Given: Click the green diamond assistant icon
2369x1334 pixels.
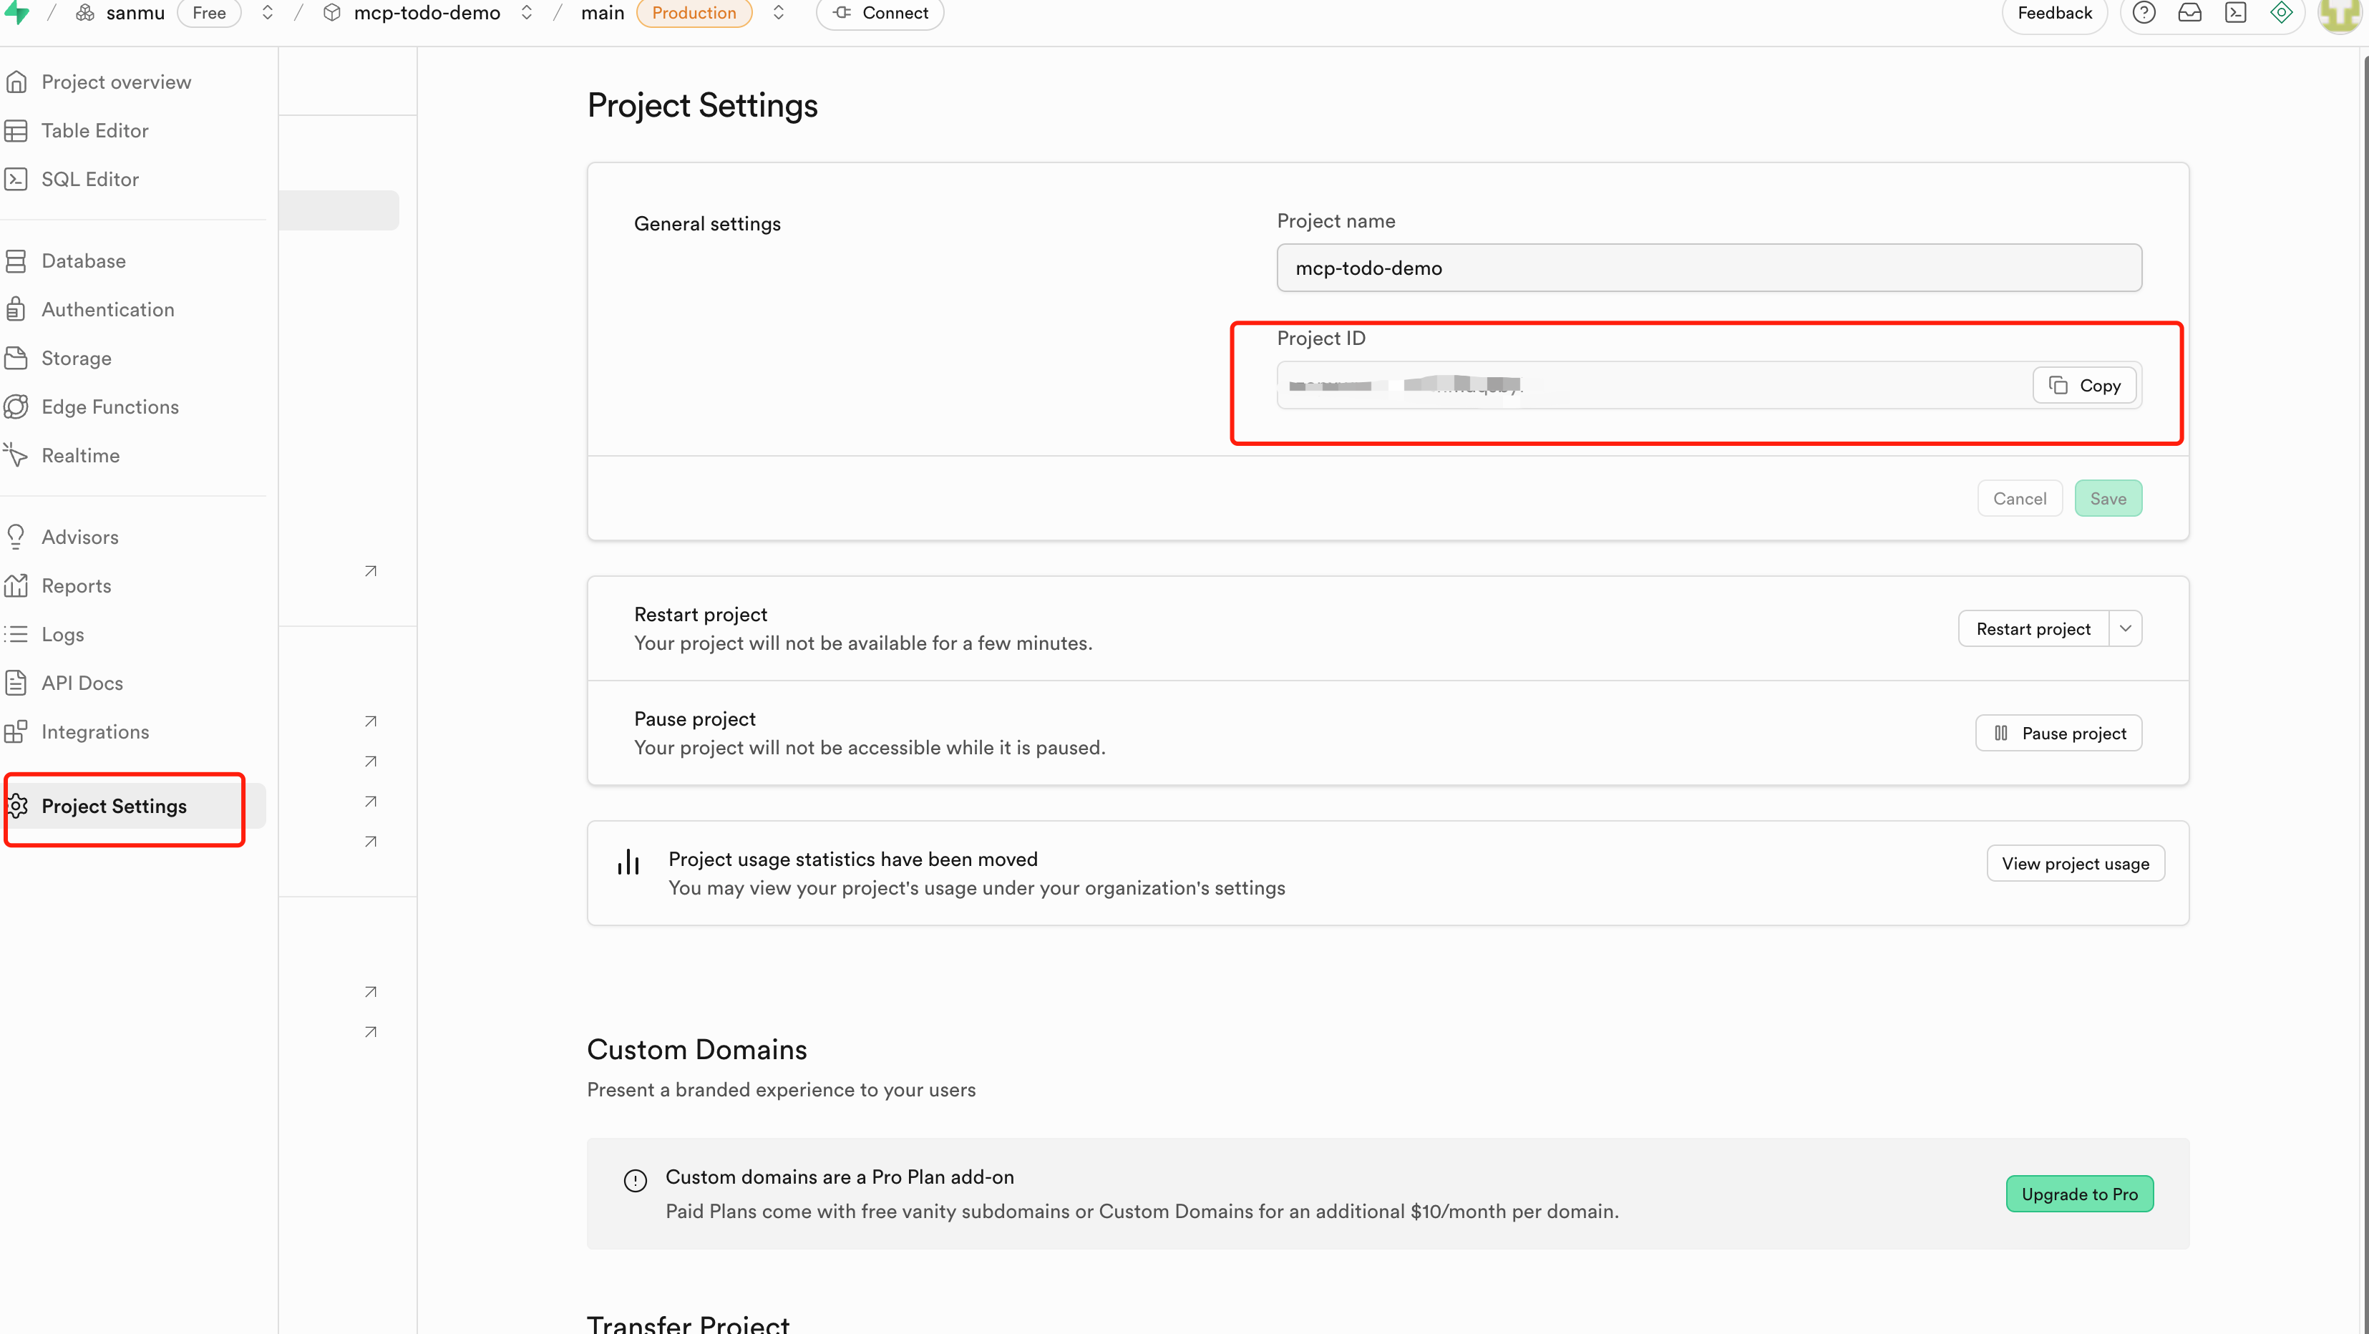Looking at the screenshot, I should (2282, 13).
